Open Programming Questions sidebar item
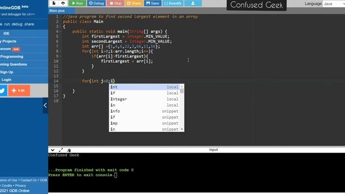This screenshot has height=194, width=345. tap(24, 64)
